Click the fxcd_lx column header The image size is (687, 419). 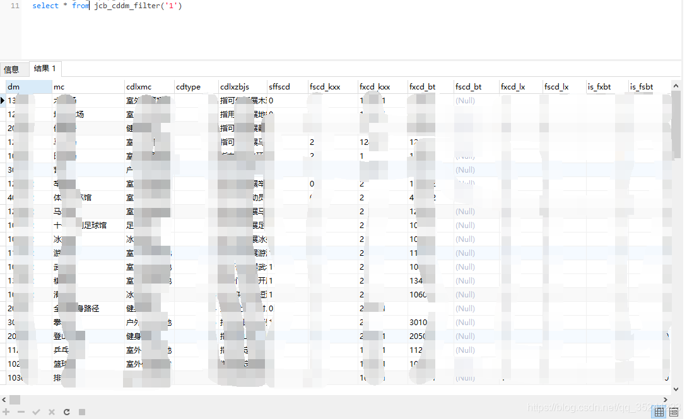coord(520,86)
